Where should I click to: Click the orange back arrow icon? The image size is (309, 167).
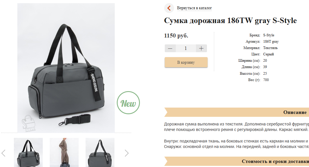169,8
